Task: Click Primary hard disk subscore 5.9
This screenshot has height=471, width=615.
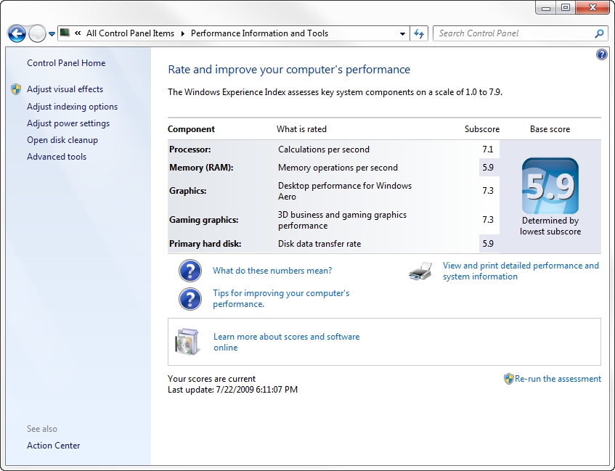Action: pos(487,244)
